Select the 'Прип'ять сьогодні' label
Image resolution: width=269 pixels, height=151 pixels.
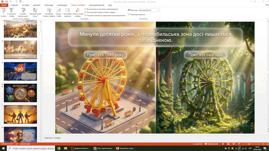coord(205,55)
